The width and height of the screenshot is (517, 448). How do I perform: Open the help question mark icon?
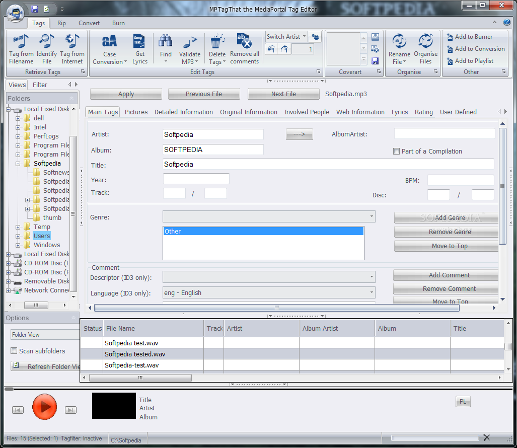(506, 22)
